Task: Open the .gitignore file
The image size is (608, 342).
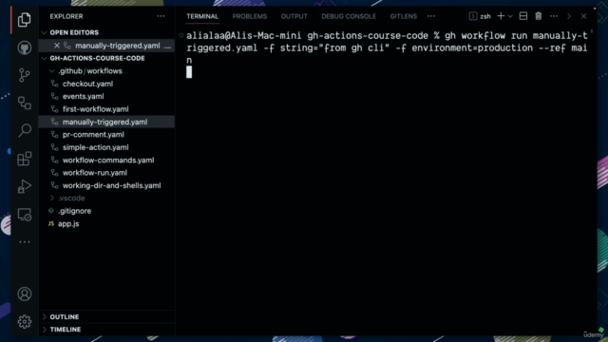Action: coord(74,211)
